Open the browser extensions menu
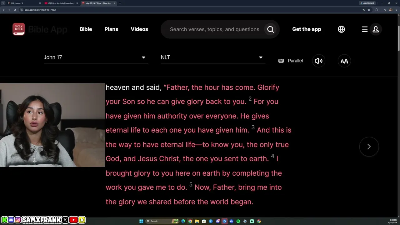The height and width of the screenshot is (225, 400). (377, 10)
